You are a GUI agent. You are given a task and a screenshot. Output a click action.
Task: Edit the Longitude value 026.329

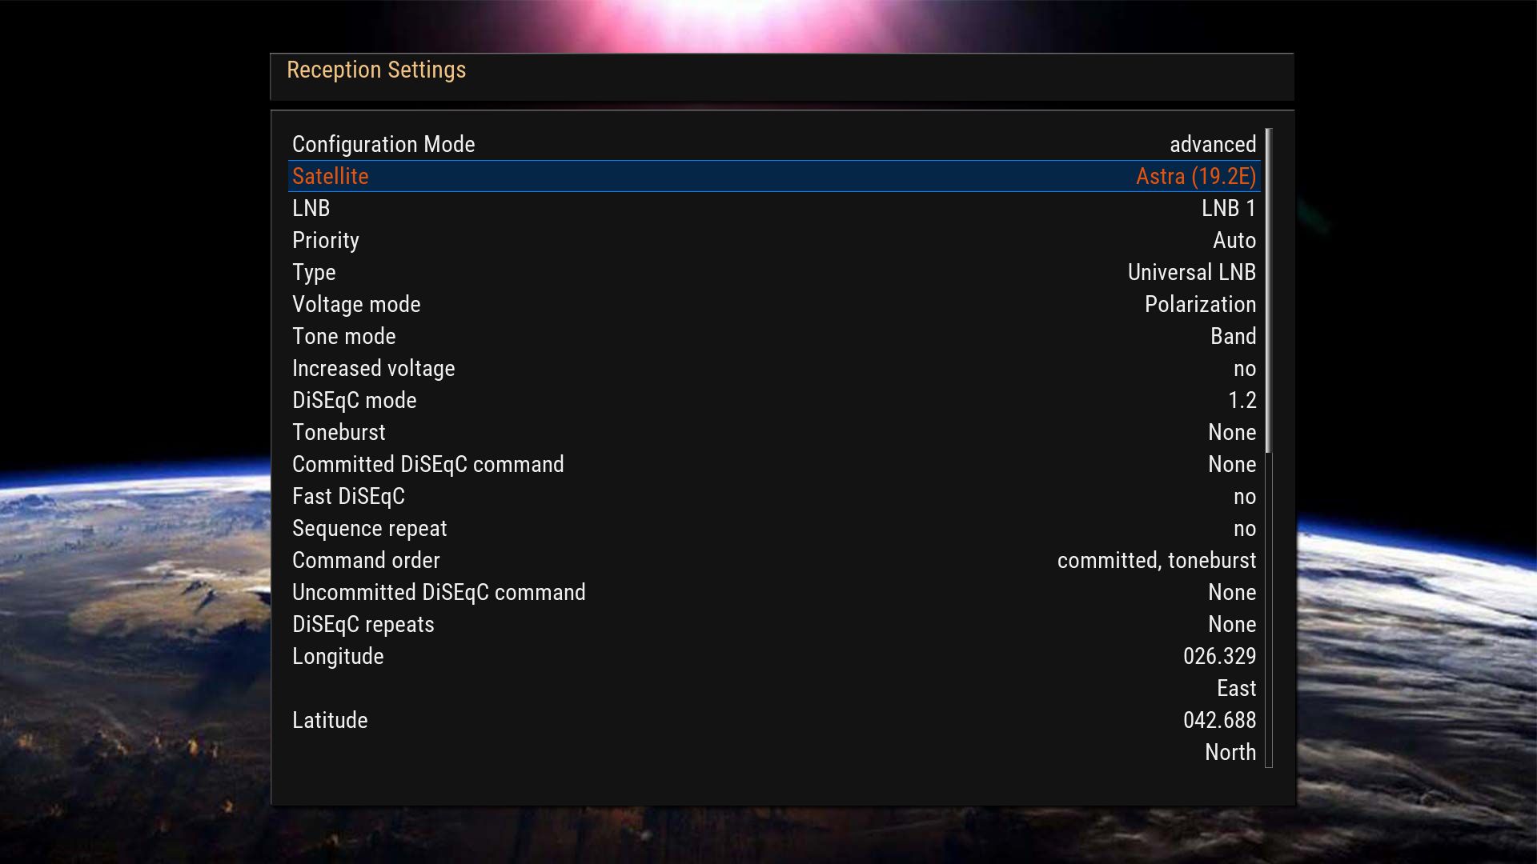point(1218,656)
